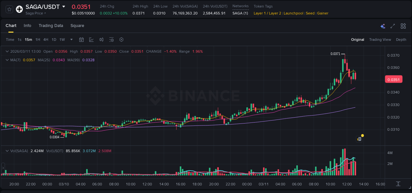Toggle the favorite star for SAGA/USDT
Image resolution: width=412 pixels, height=193 pixels.
click(x=9, y=9)
